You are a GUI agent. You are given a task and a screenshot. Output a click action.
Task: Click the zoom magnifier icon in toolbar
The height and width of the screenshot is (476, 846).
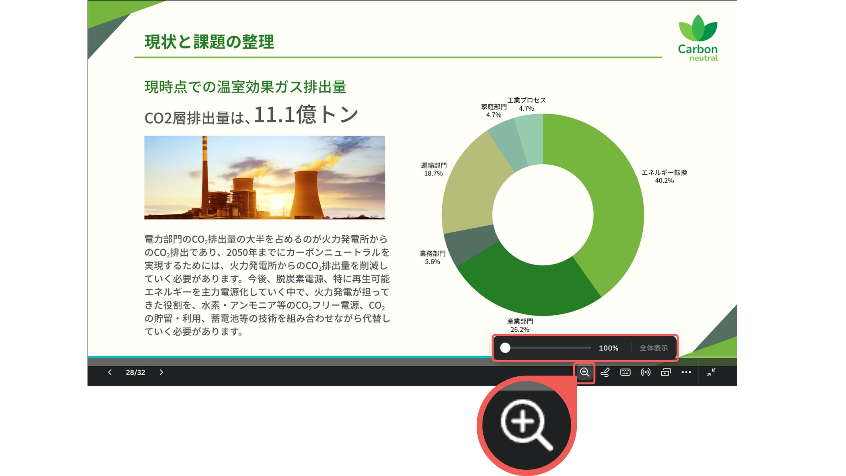pos(584,372)
